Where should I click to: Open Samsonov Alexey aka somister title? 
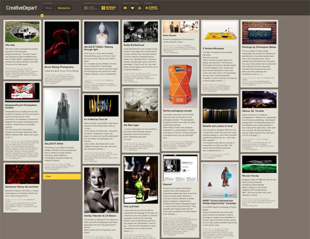point(22,187)
